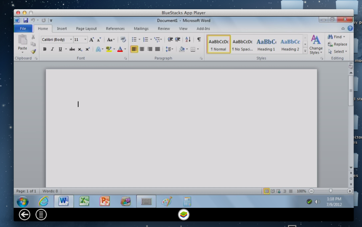Image resolution: width=362 pixels, height=227 pixels.
Task: Click the Change Styles button
Action: coord(316,45)
